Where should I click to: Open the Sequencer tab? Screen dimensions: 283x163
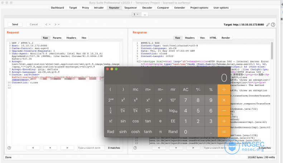tap(130, 8)
